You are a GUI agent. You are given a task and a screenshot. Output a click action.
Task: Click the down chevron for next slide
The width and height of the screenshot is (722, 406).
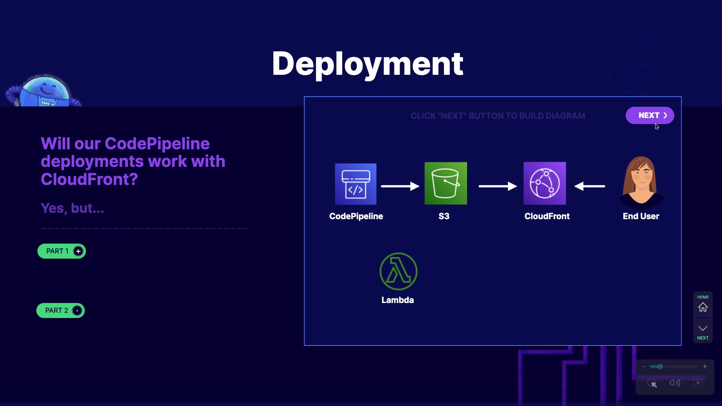pyautogui.click(x=702, y=328)
